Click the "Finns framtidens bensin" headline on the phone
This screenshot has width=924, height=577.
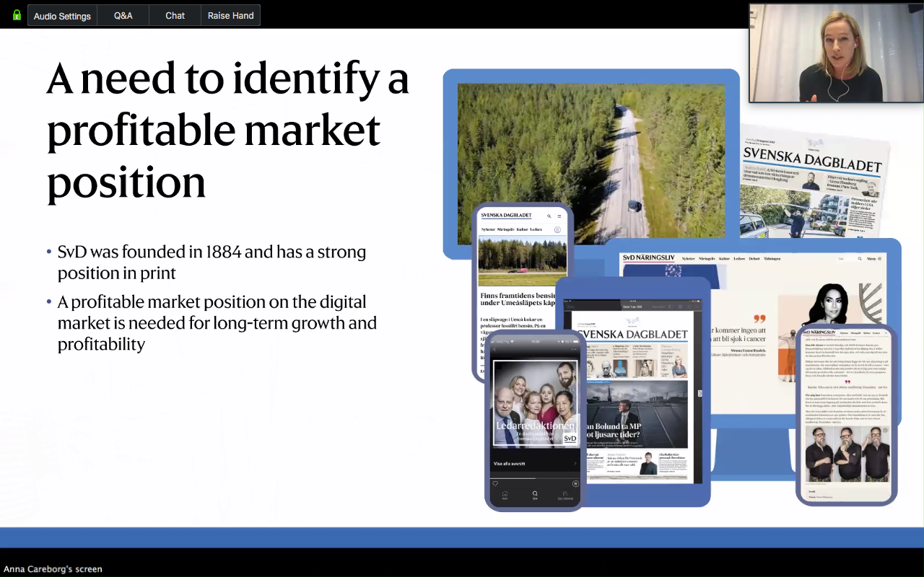(518, 299)
